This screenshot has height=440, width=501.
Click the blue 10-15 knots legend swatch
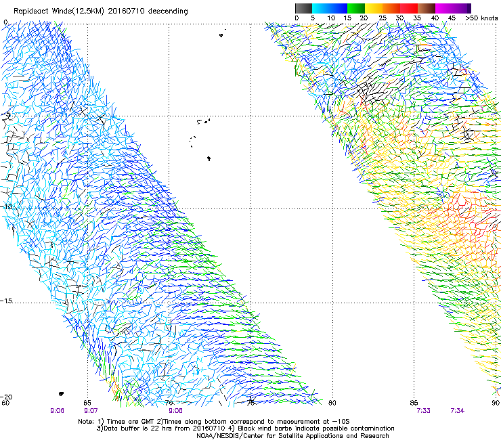click(339, 8)
